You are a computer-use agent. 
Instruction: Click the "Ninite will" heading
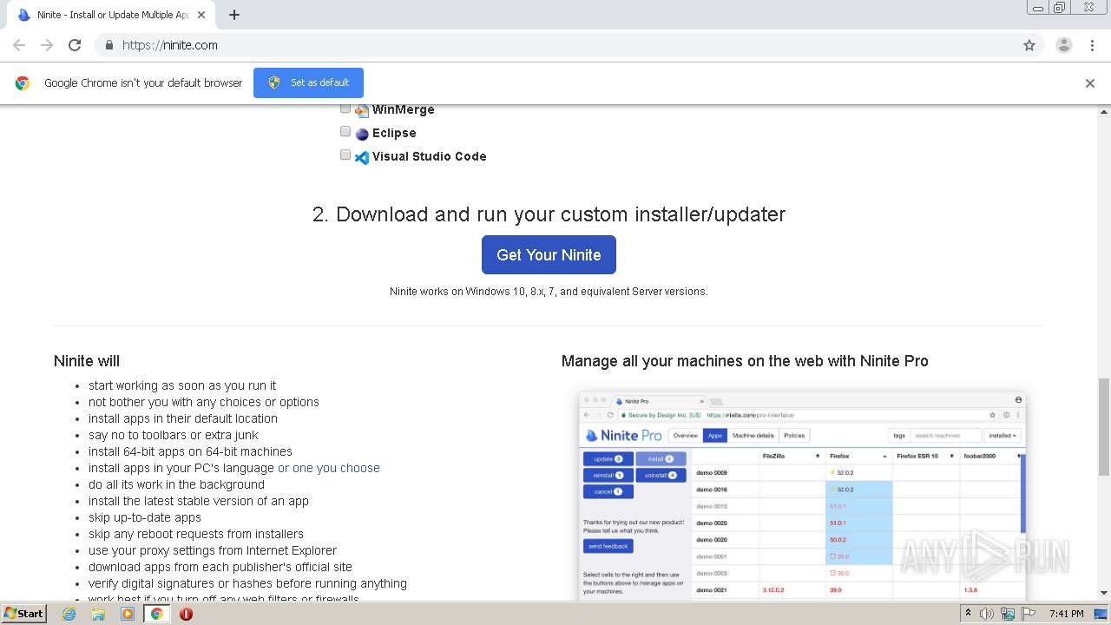(87, 361)
